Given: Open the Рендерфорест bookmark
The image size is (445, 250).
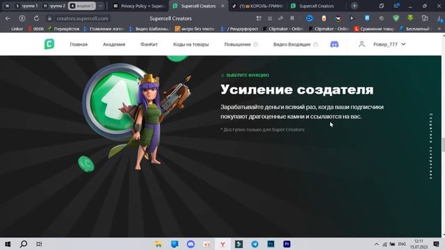Looking at the screenshot, I should click(x=240, y=29).
